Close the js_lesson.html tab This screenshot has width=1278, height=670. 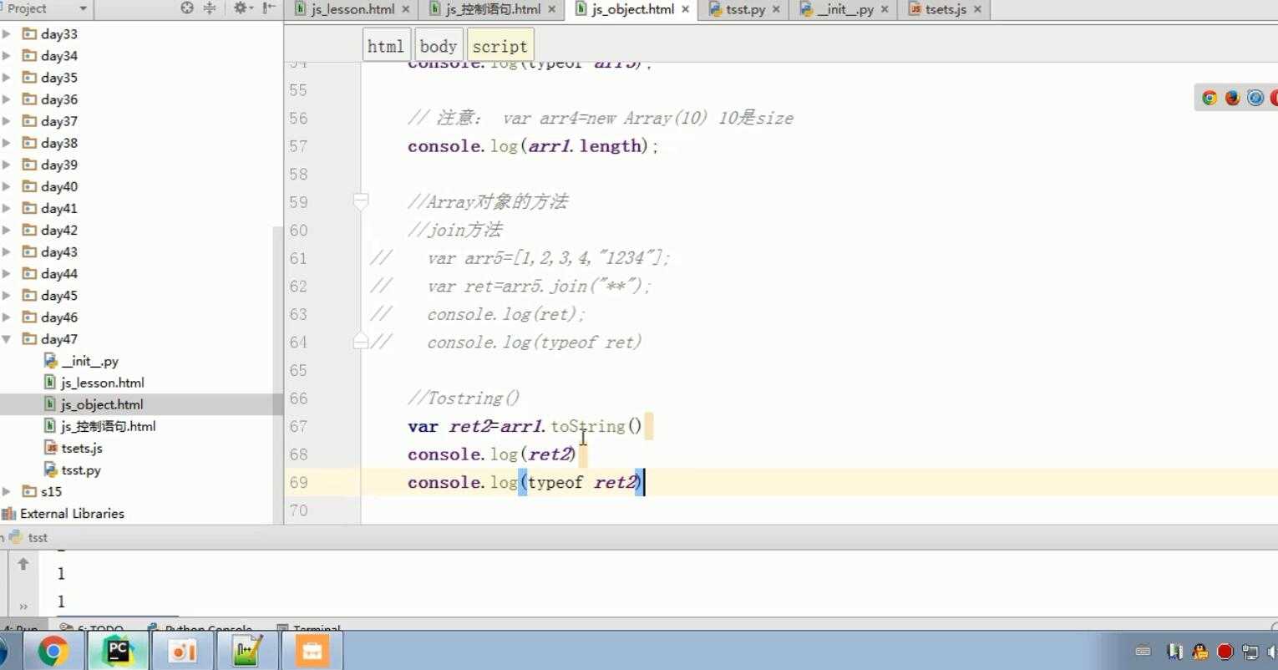click(x=406, y=9)
